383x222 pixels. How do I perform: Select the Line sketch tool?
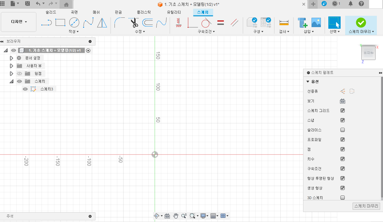[x=46, y=23]
